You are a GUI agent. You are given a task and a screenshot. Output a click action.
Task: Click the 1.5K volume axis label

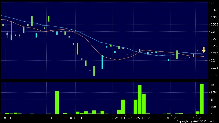click(214, 92)
